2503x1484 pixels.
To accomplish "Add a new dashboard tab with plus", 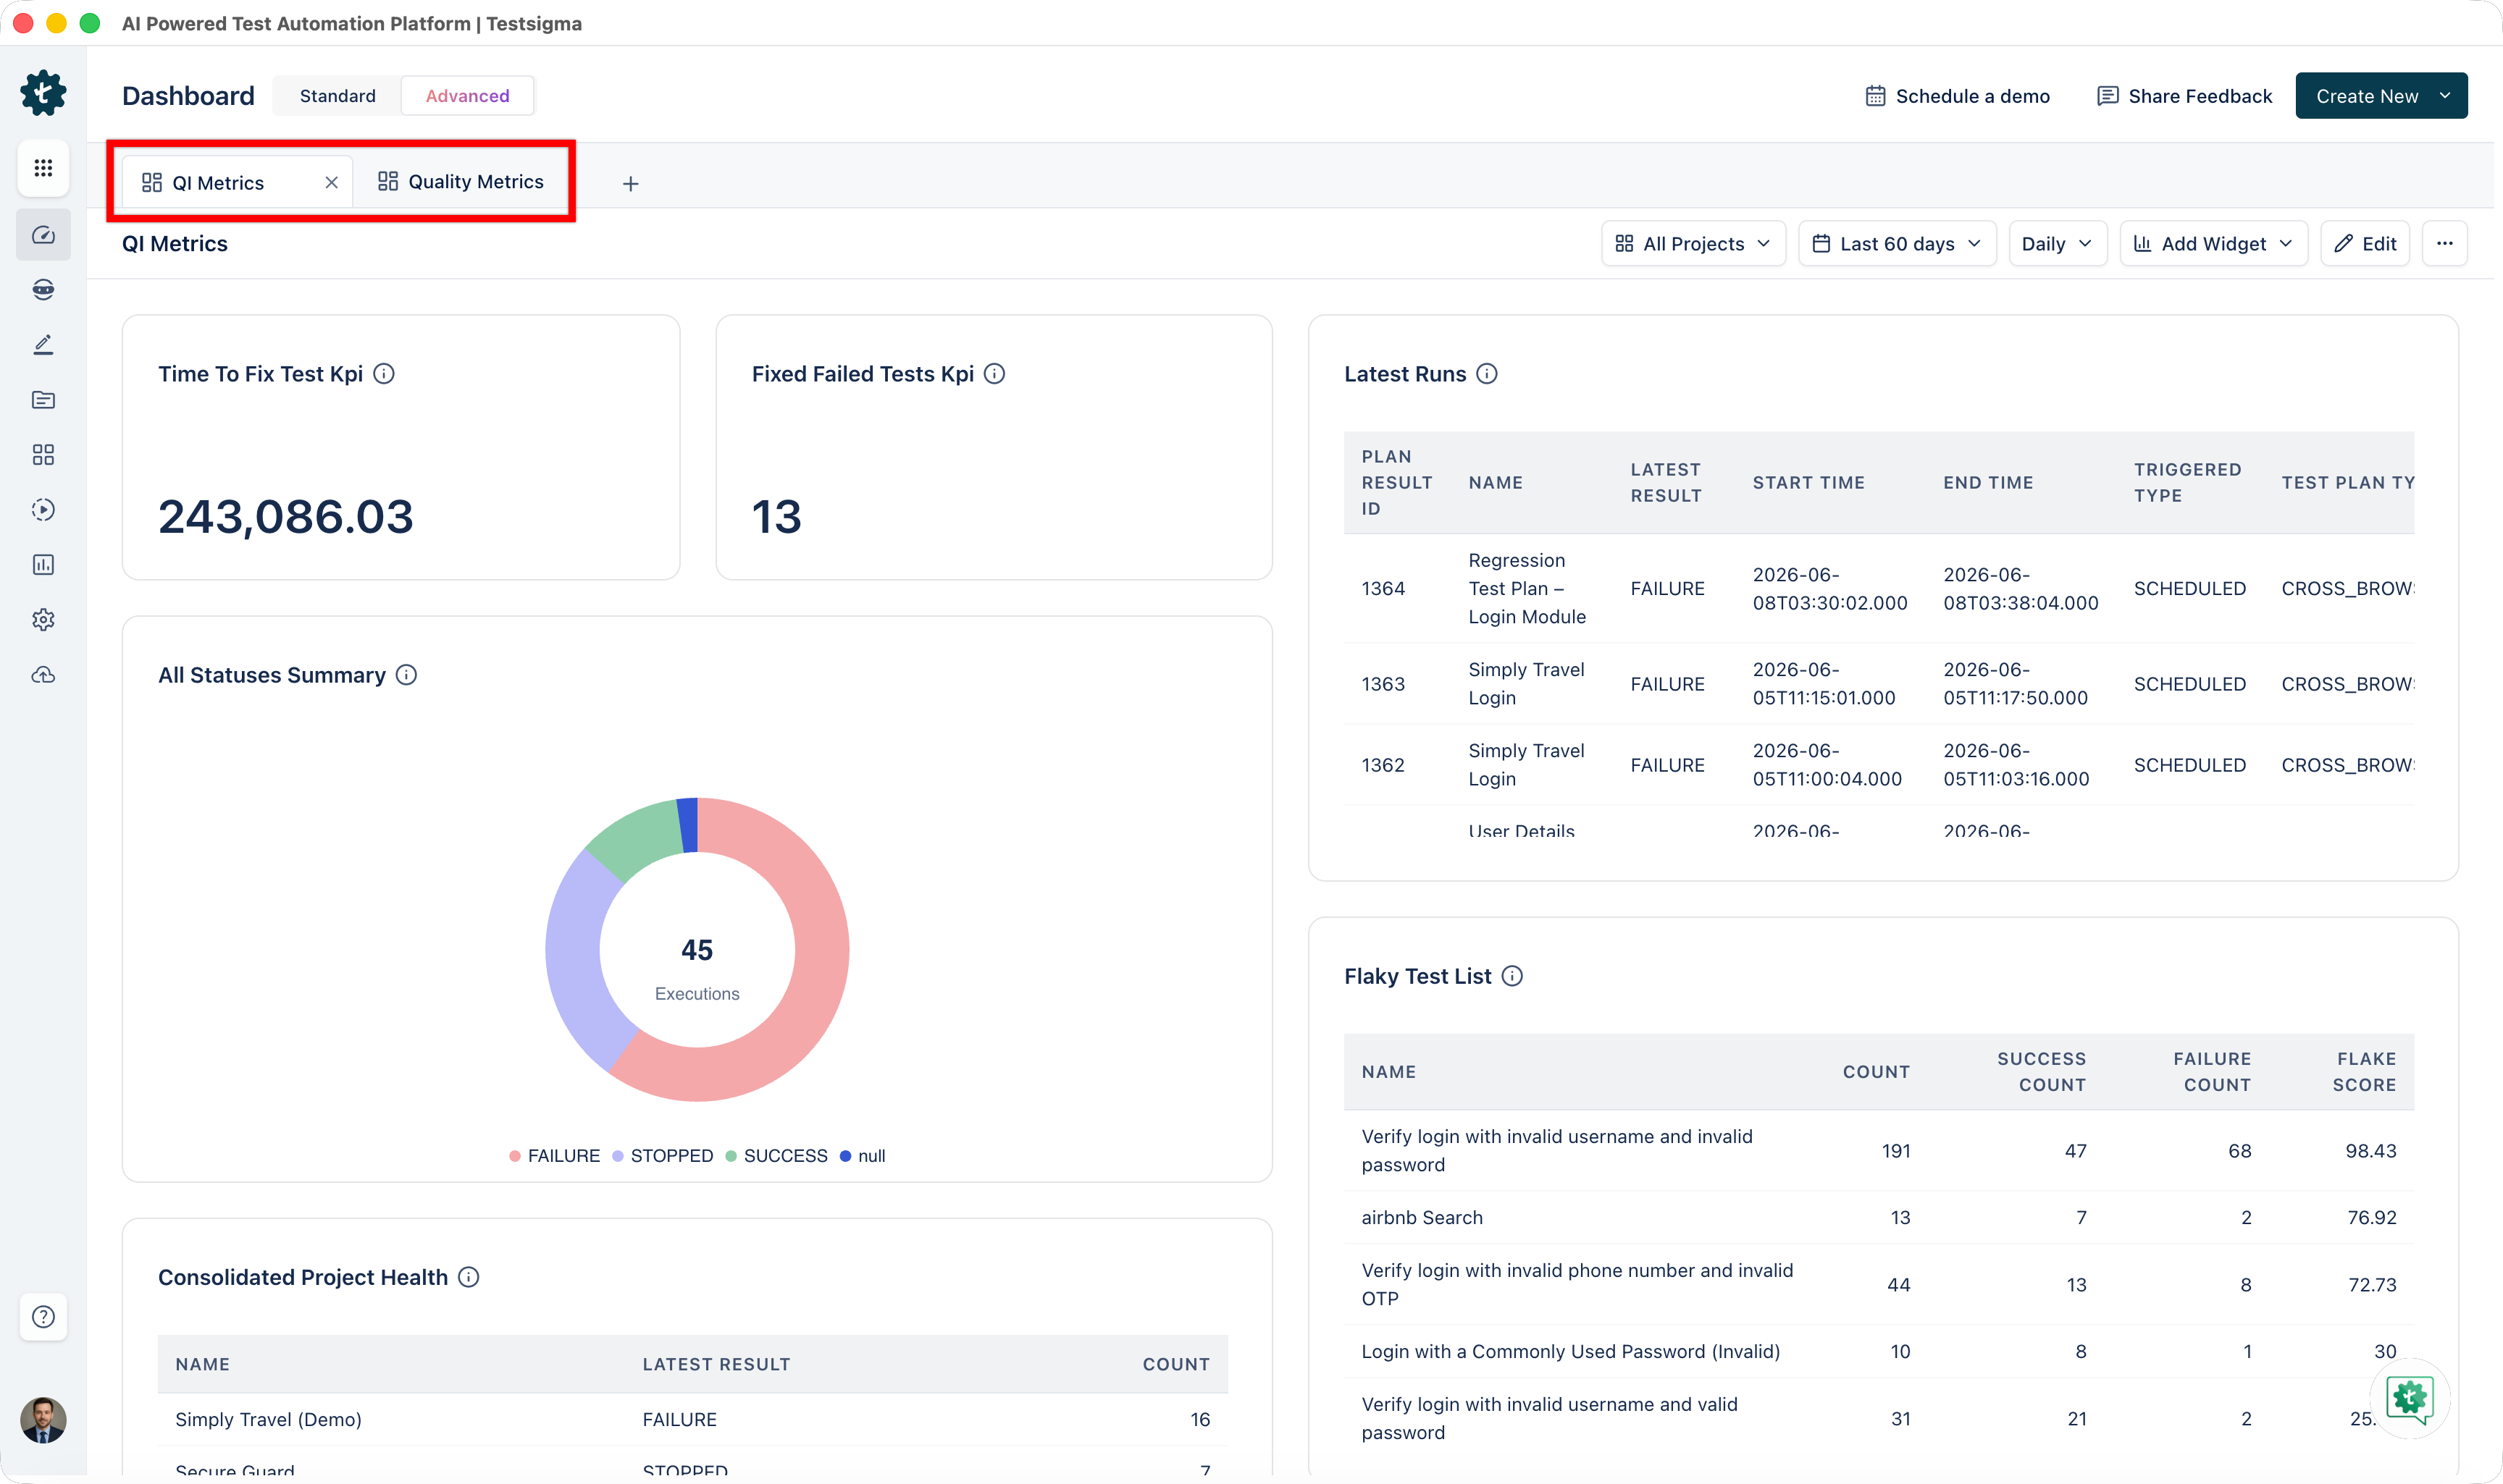I will pos(630,183).
